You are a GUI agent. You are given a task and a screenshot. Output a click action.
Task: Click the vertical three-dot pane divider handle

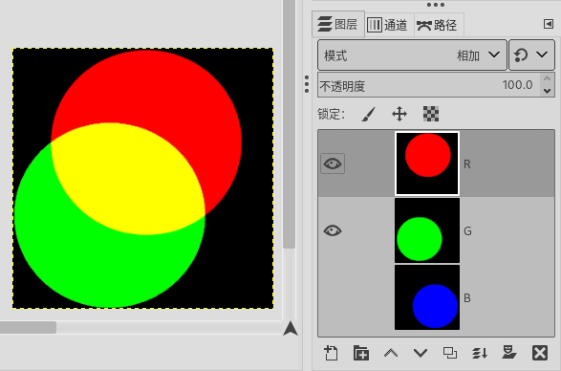(307, 84)
